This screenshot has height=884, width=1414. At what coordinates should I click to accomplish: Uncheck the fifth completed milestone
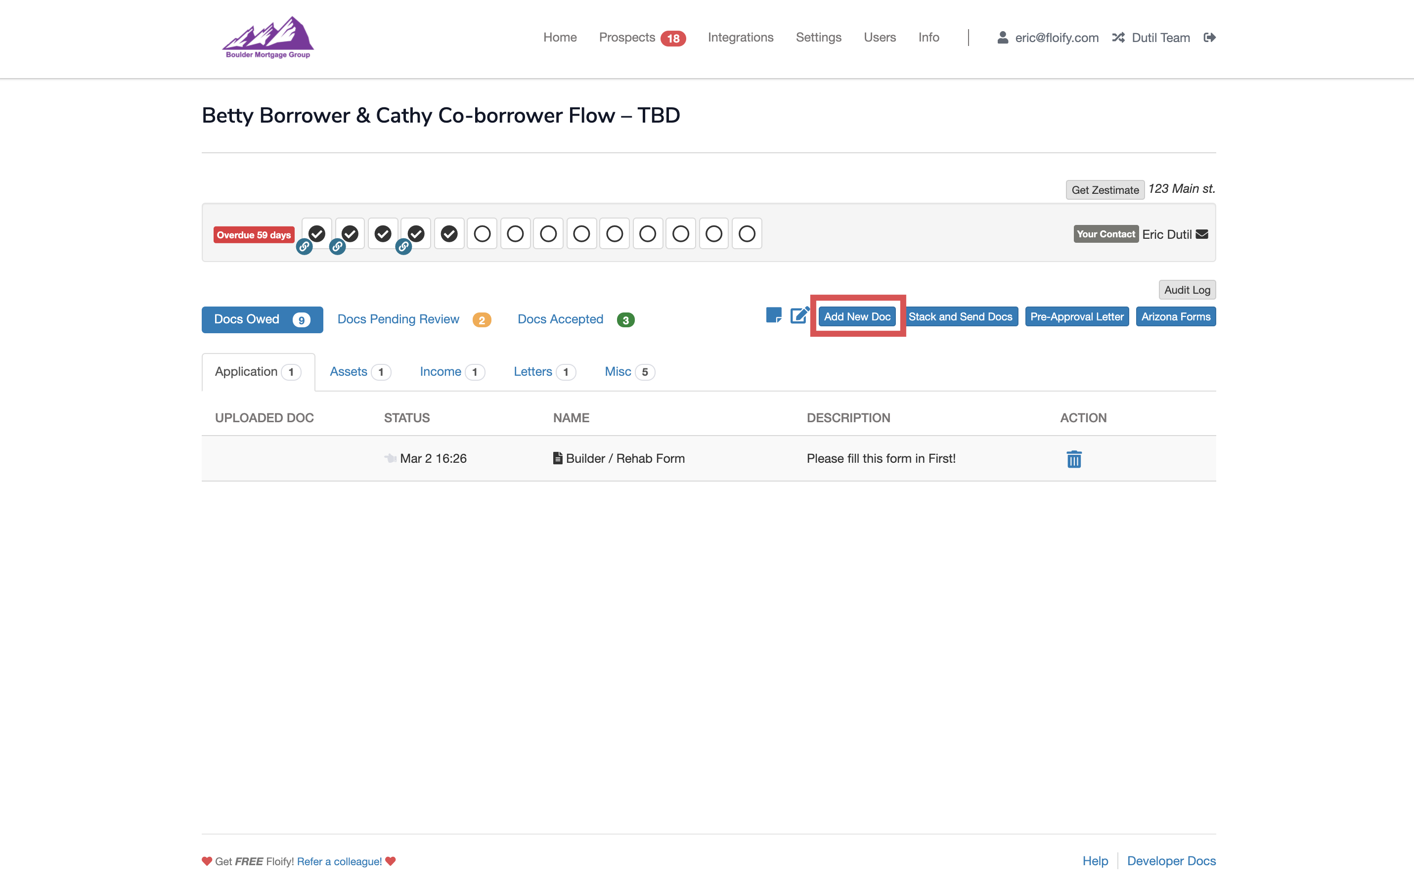[449, 234]
